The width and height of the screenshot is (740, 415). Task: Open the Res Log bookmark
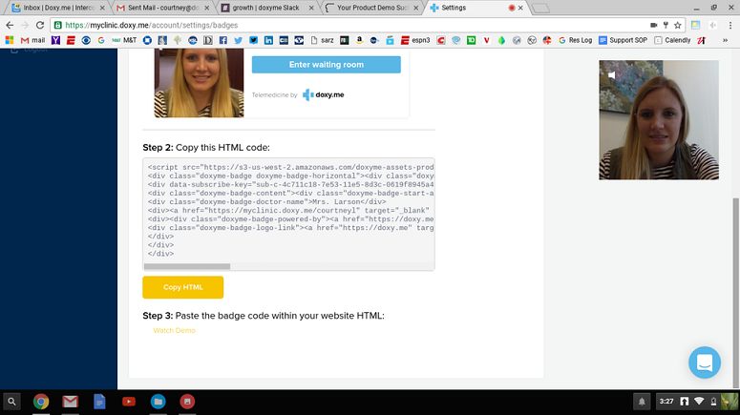(x=576, y=41)
